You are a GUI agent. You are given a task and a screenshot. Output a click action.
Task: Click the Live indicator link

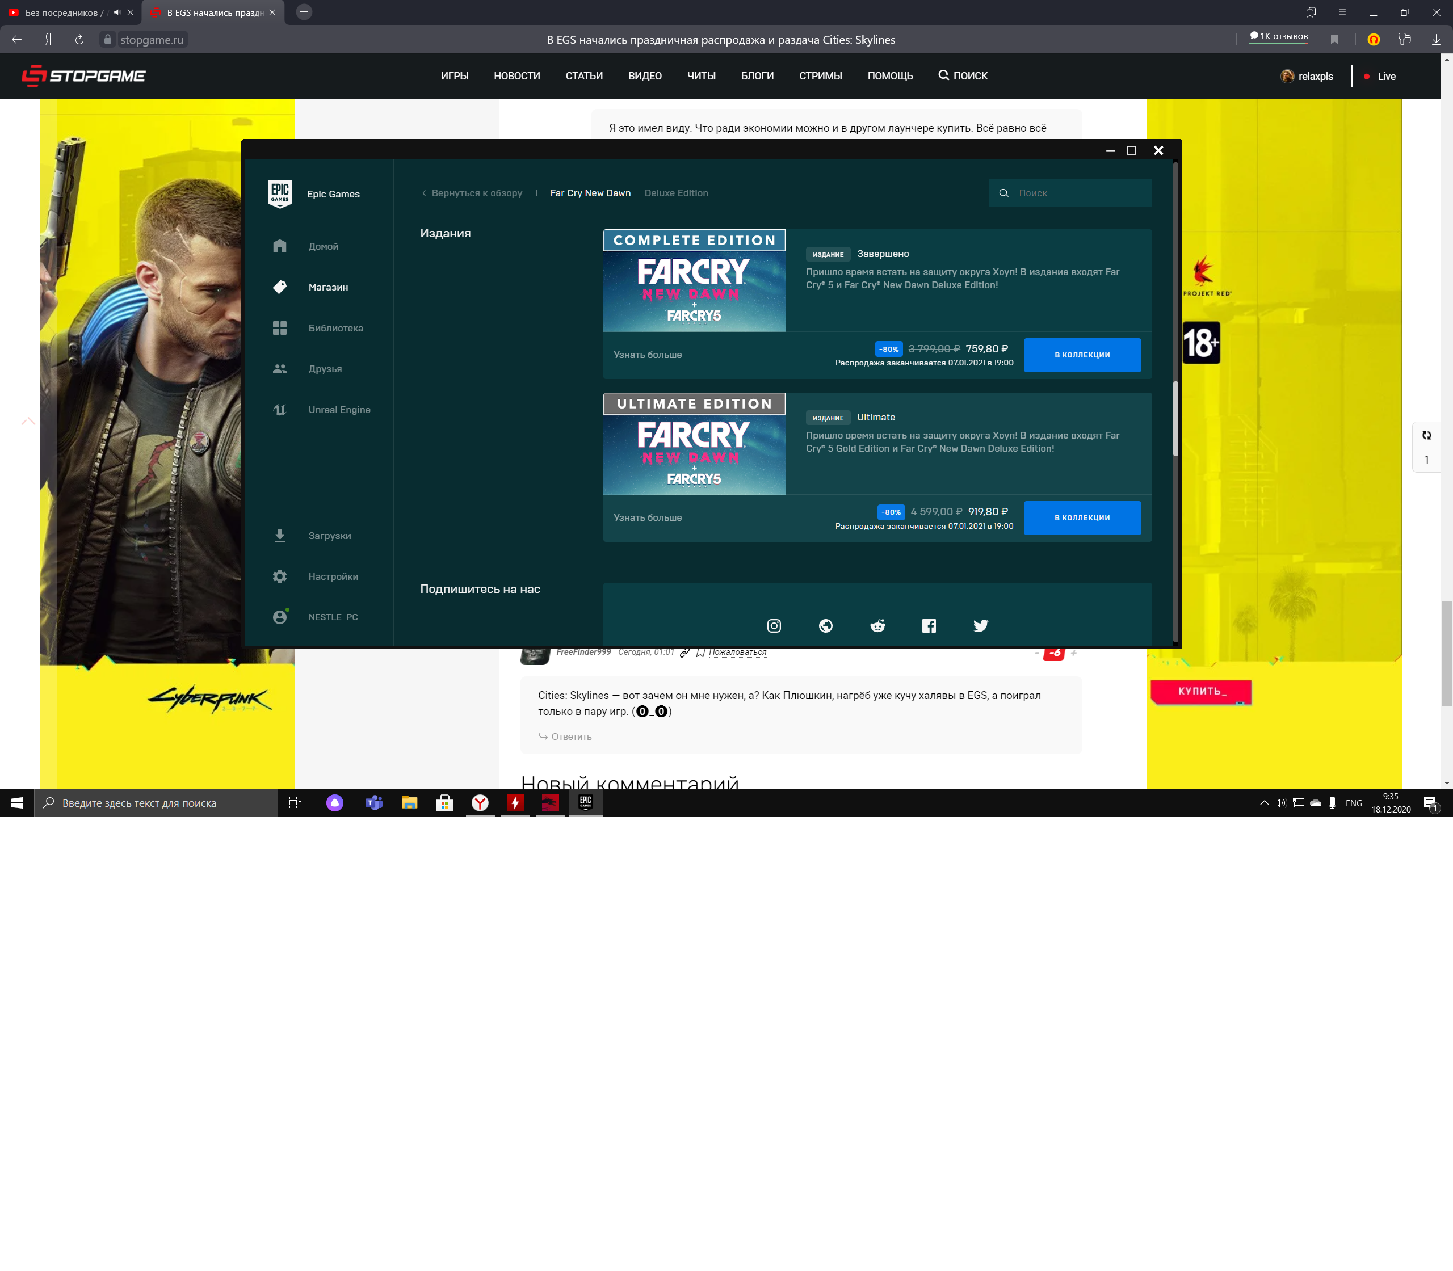pos(1380,76)
